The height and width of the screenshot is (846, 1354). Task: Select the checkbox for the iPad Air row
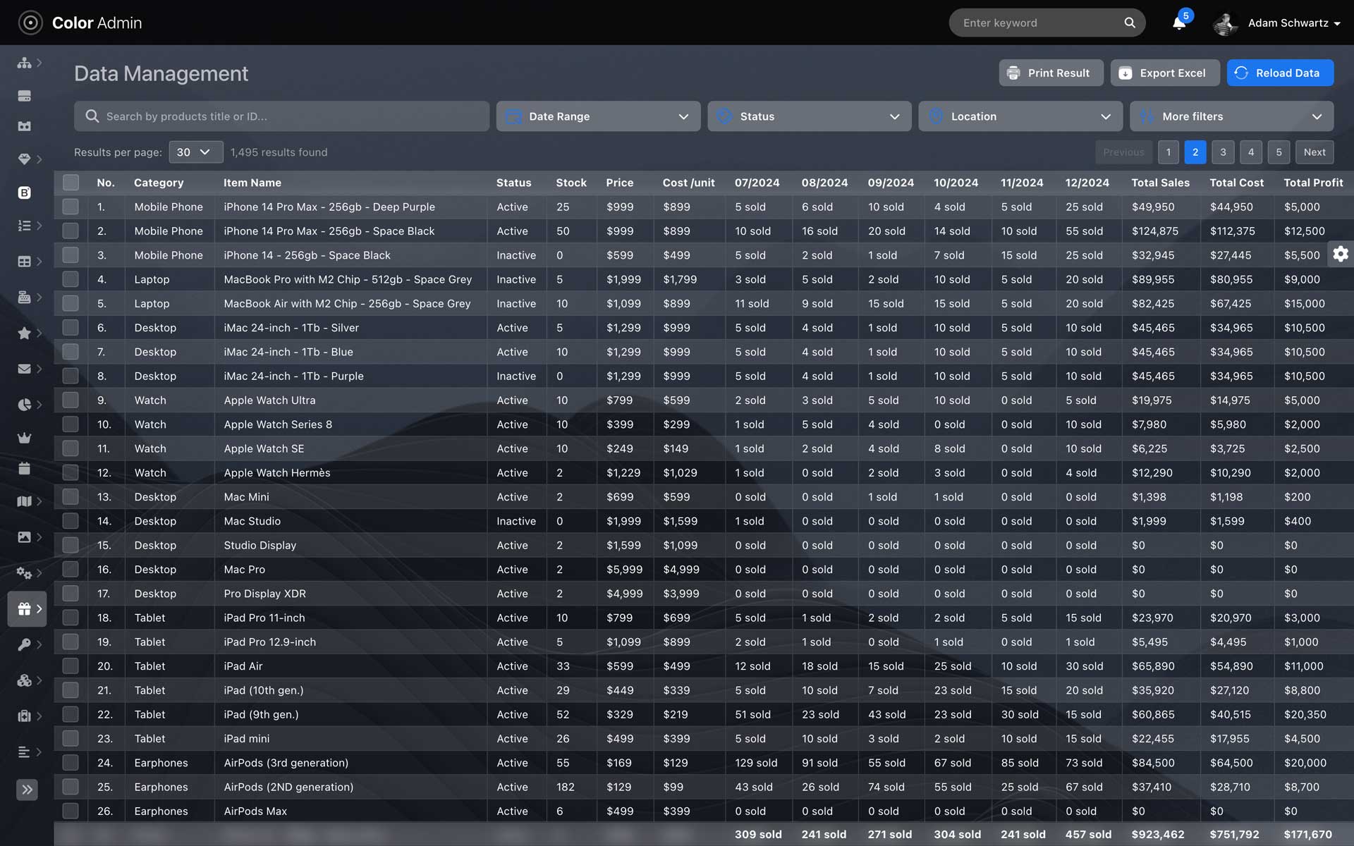pyautogui.click(x=71, y=666)
